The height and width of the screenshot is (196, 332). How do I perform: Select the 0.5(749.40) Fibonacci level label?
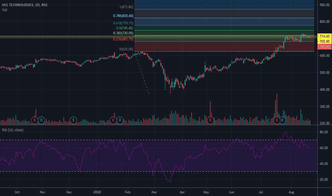coord(125,28)
